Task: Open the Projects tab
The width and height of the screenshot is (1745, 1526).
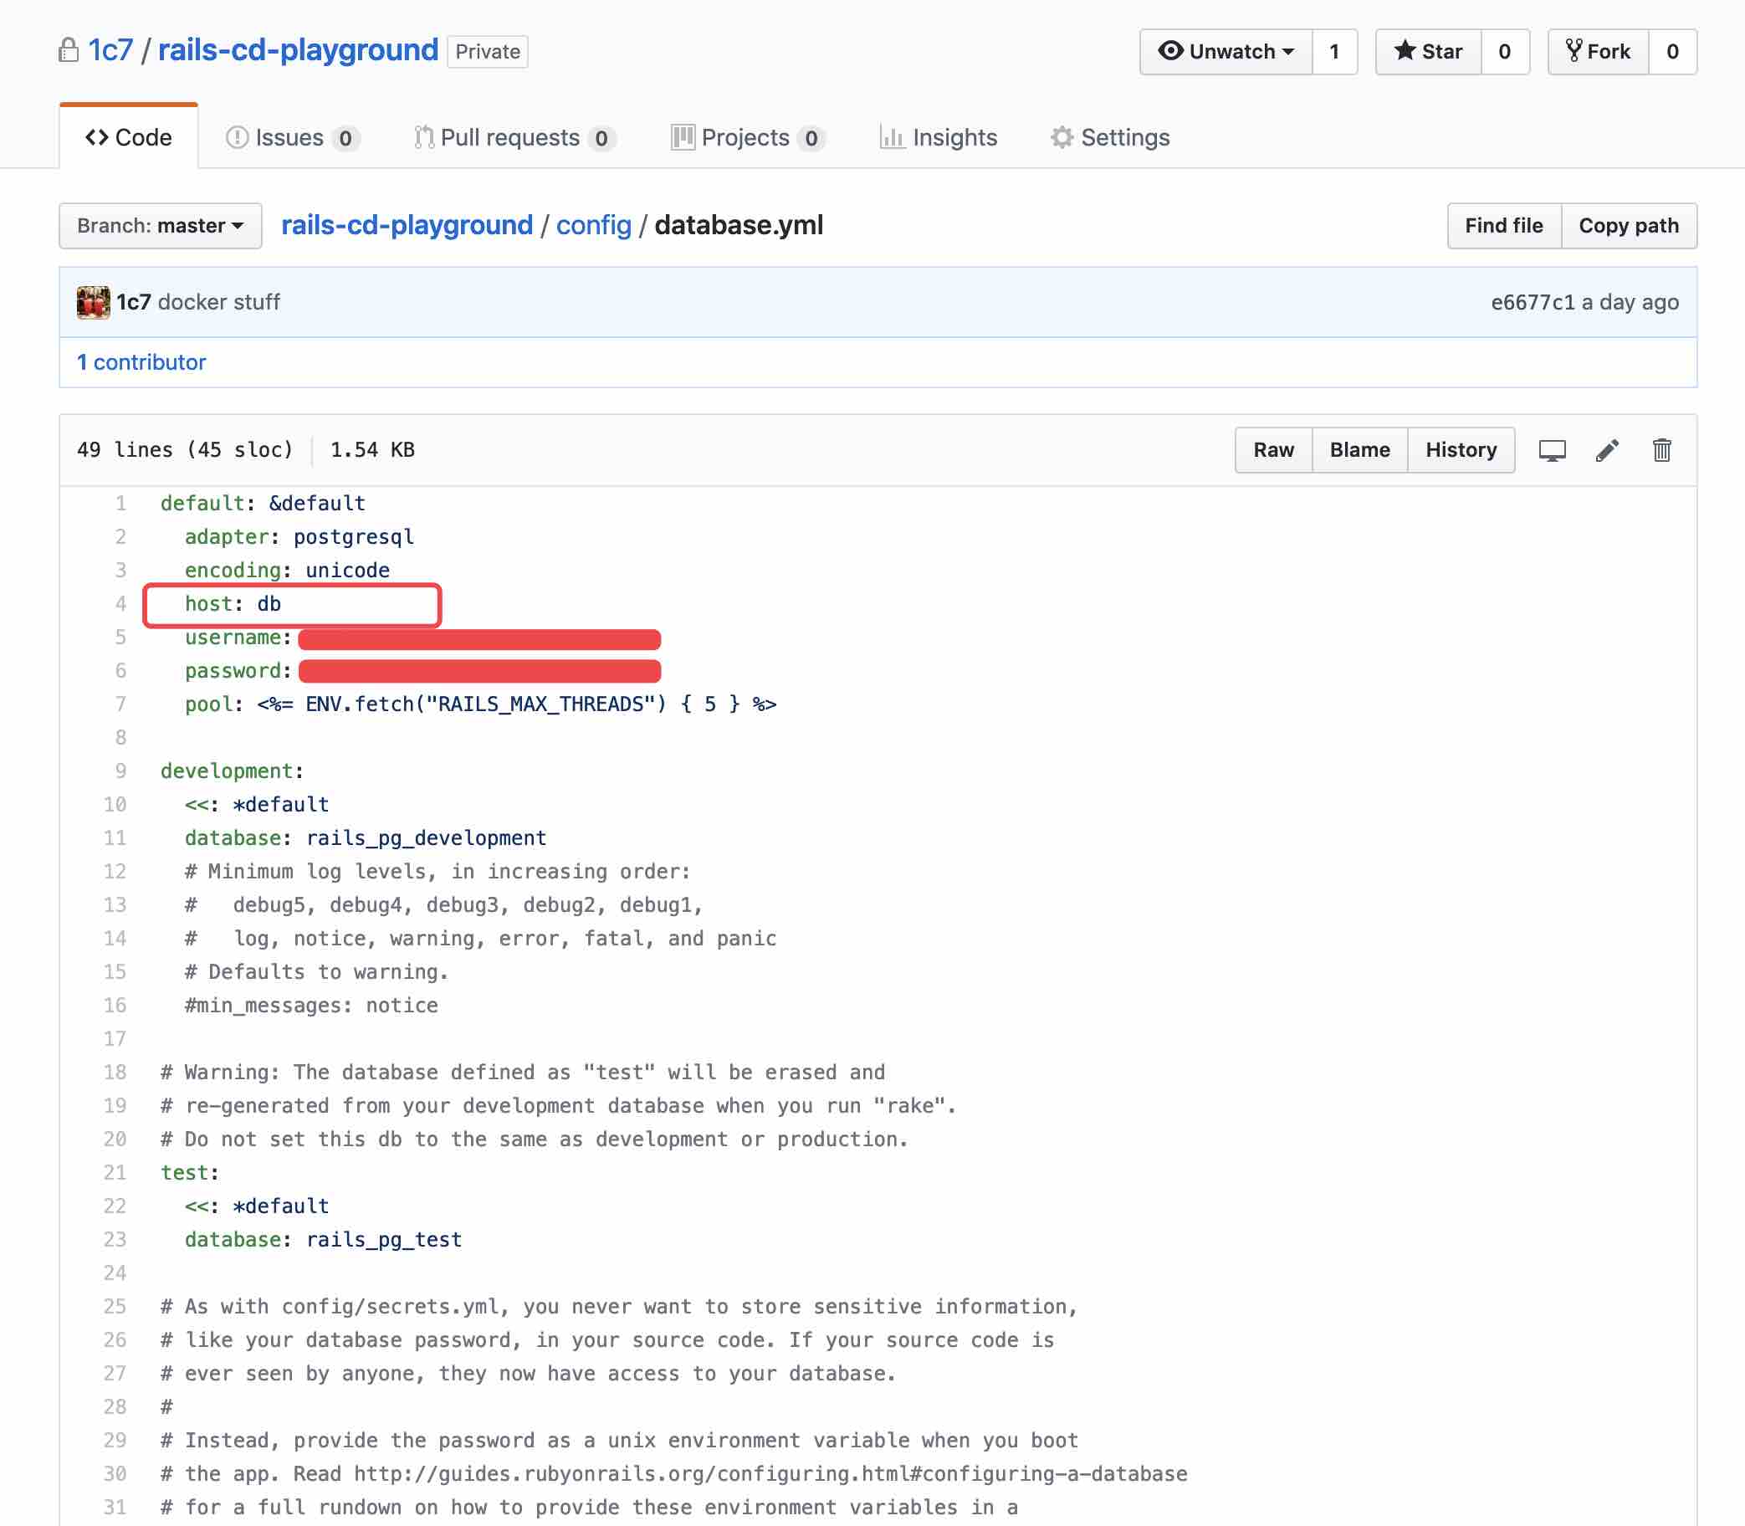Action: [747, 138]
